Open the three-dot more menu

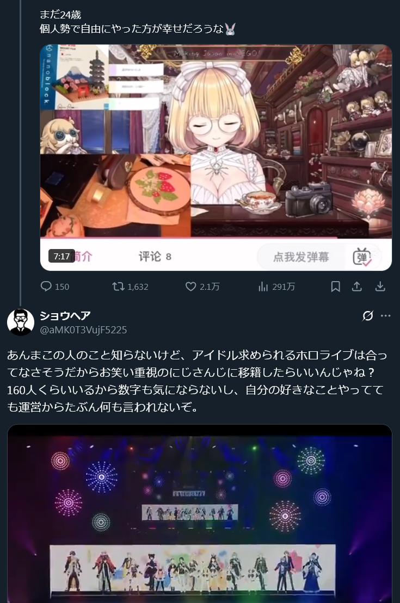(x=385, y=316)
